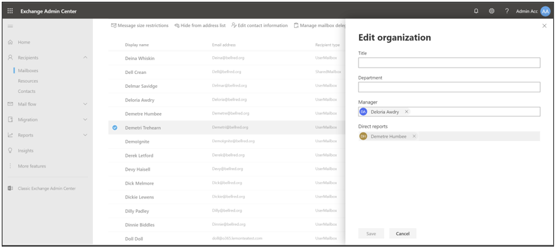Select the Derek Letford mailbox

(x=226, y=155)
